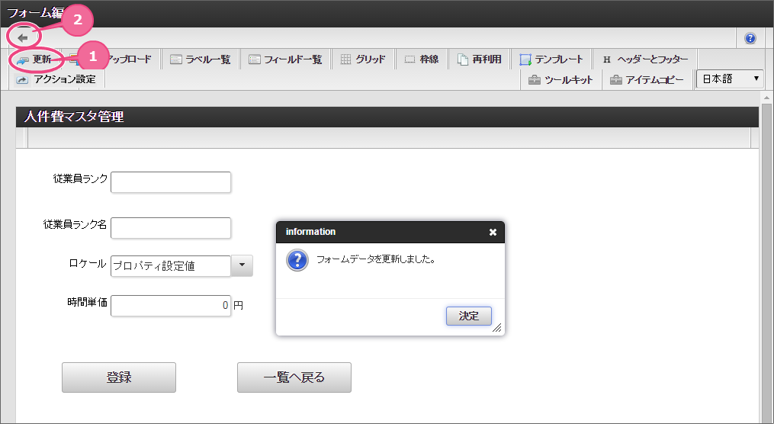Click the information dialog title
The image size is (774, 424).
coord(310,232)
